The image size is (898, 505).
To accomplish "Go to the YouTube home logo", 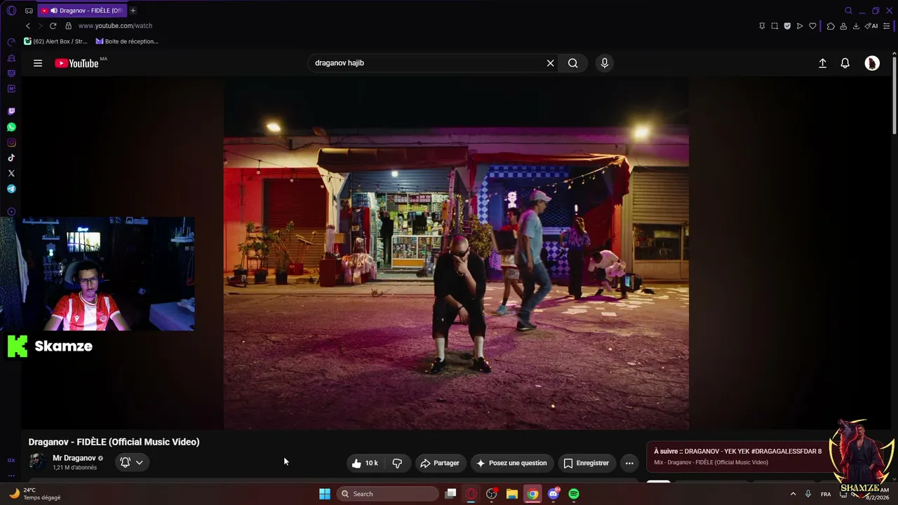I will tap(77, 63).
